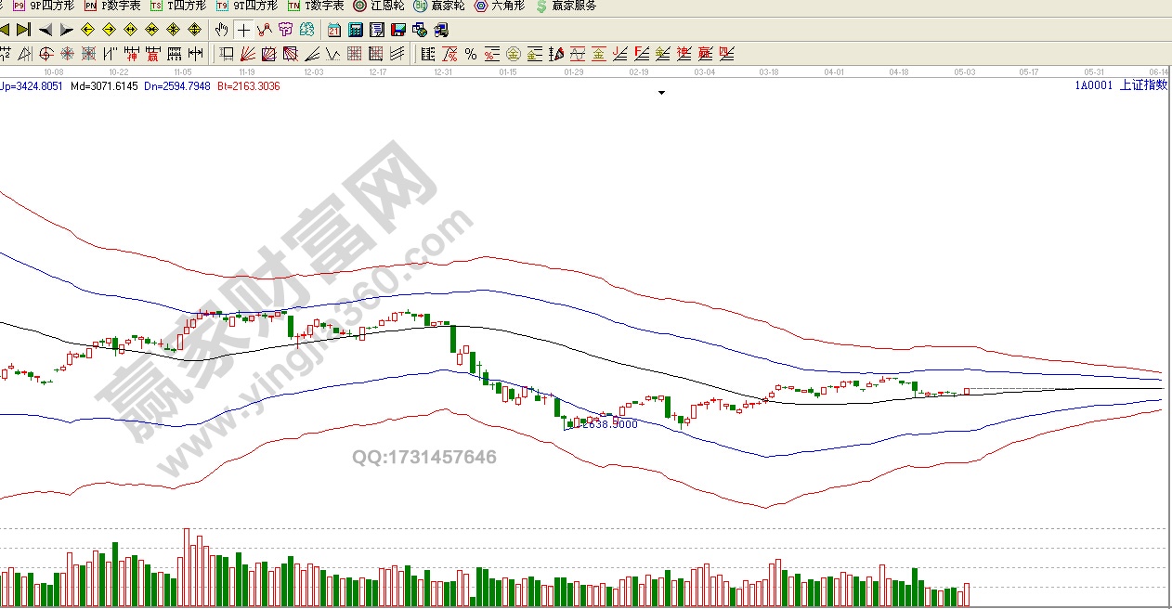Open the calculator icon
This screenshot has height=609, width=1172.
(355, 30)
